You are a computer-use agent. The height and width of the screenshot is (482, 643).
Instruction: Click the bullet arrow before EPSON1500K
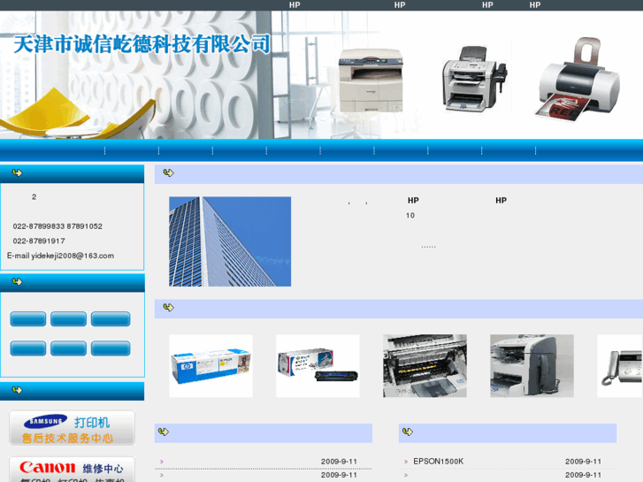click(x=406, y=462)
